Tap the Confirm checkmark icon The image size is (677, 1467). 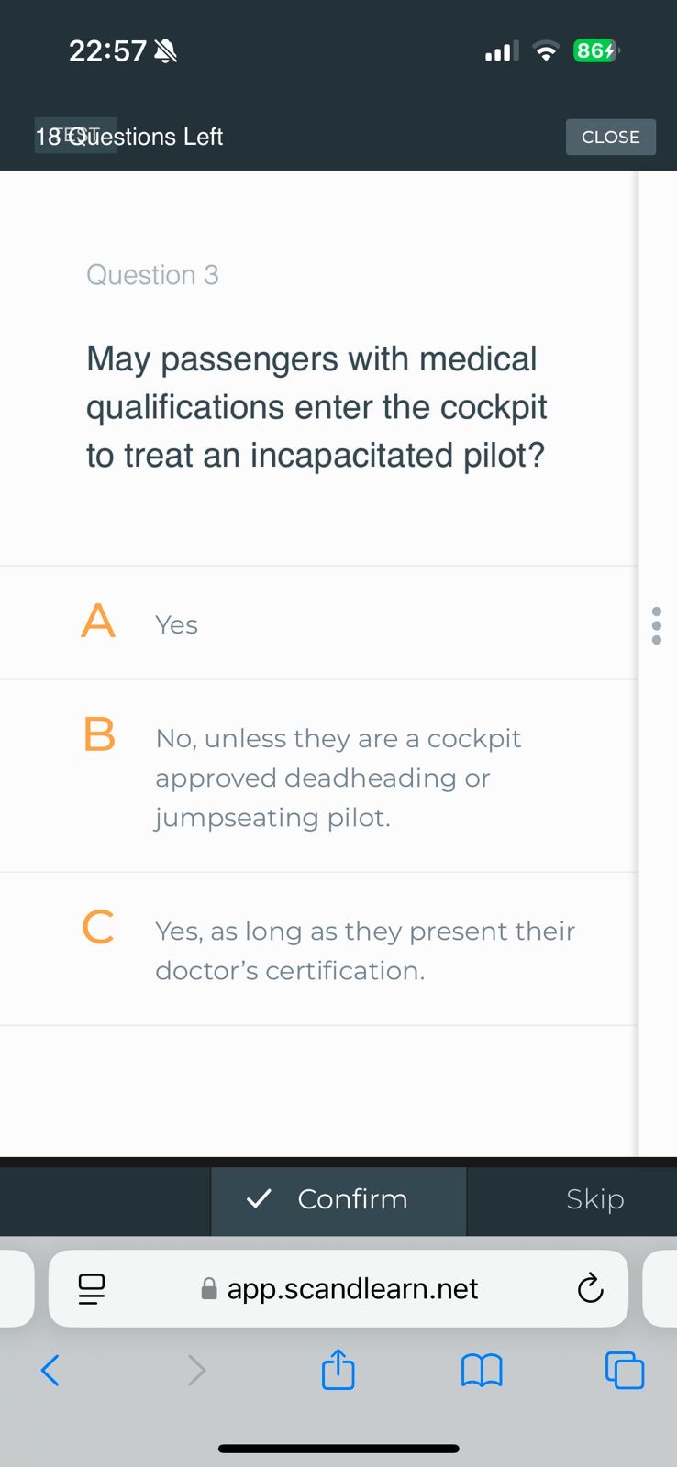pyautogui.click(x=260, y=1197)
